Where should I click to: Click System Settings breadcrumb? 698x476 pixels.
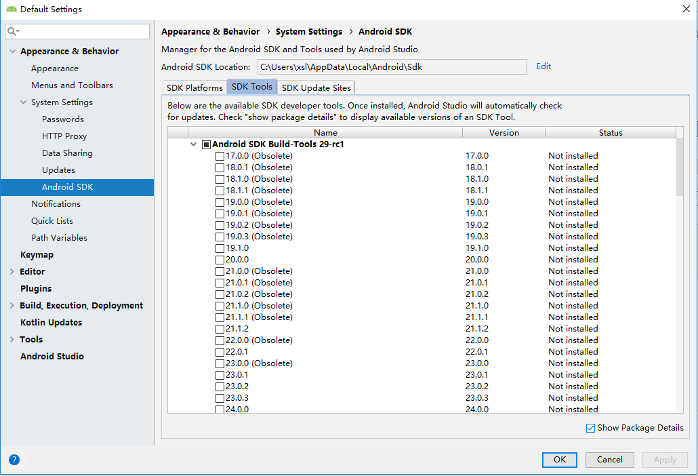click(x=309, y=32)
